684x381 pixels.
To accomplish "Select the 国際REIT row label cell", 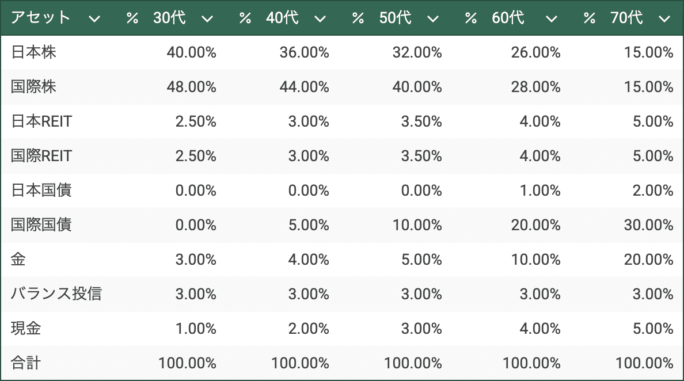I will pyautogui.click(x=42, y=157).
